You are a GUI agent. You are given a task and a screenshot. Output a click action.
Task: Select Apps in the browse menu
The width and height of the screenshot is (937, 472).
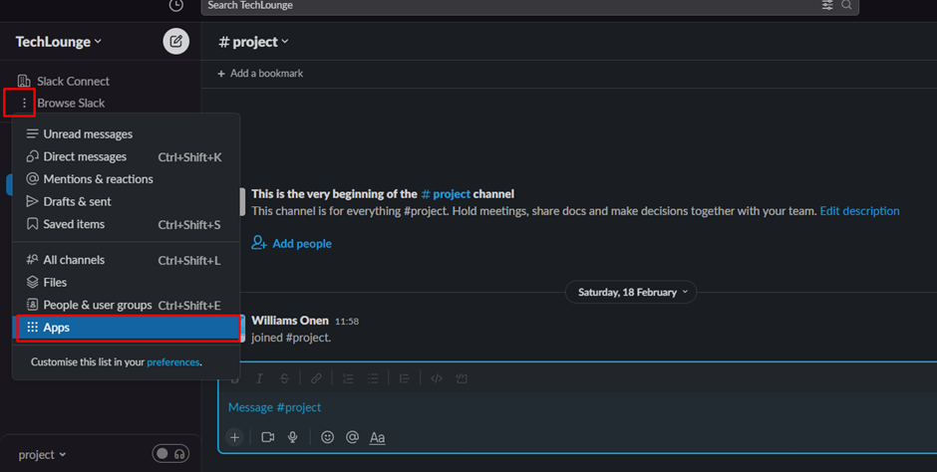pos(126,328)
